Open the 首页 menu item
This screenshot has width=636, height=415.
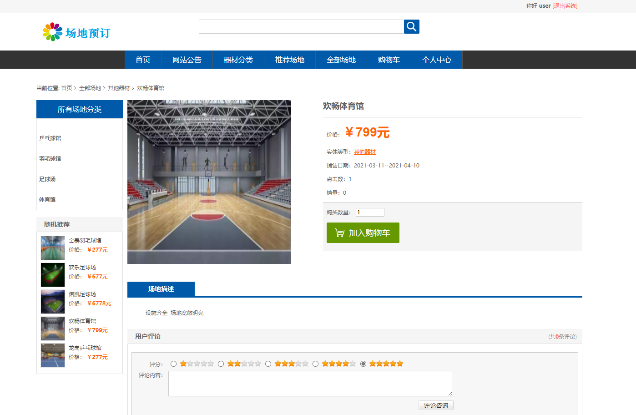point(142,60)
